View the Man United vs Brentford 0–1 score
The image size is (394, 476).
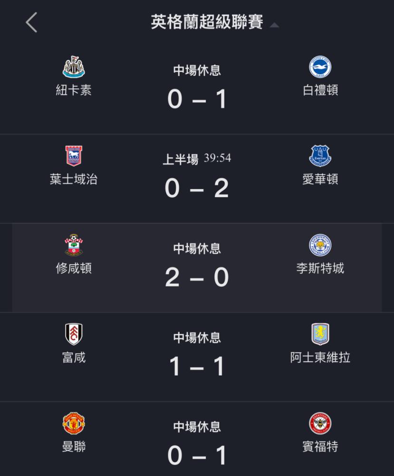197,456
